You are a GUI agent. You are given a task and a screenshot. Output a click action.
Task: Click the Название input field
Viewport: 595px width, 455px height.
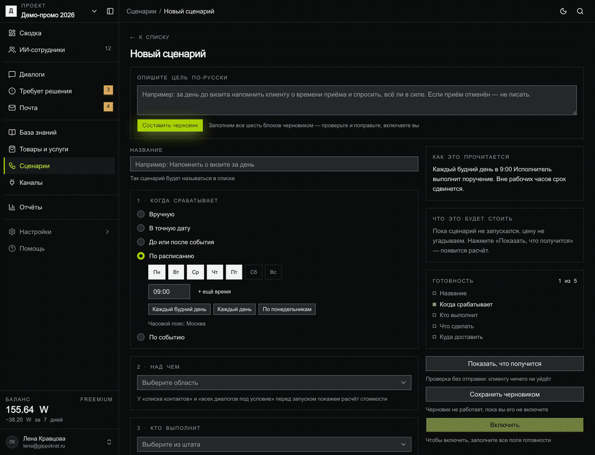point(274,164)
